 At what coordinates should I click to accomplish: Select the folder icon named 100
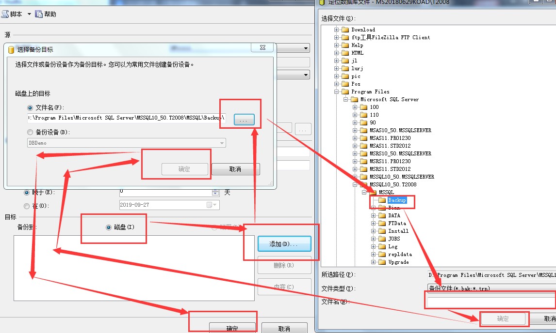pyautogui.click(x=364, y=107)
